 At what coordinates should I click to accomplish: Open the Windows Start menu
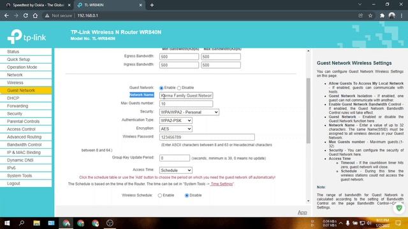(7, 223)
